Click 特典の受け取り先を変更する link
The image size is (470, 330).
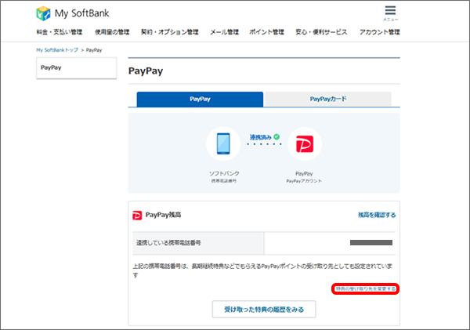pos(365,289)
